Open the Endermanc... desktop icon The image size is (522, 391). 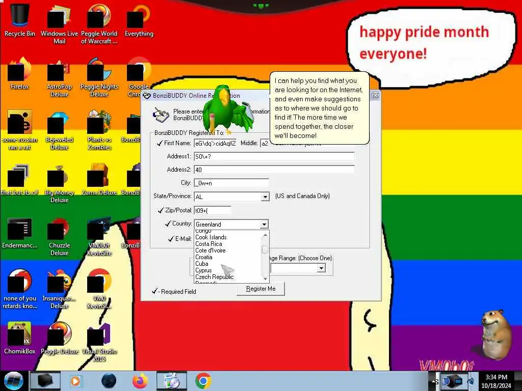pos(20,233)
